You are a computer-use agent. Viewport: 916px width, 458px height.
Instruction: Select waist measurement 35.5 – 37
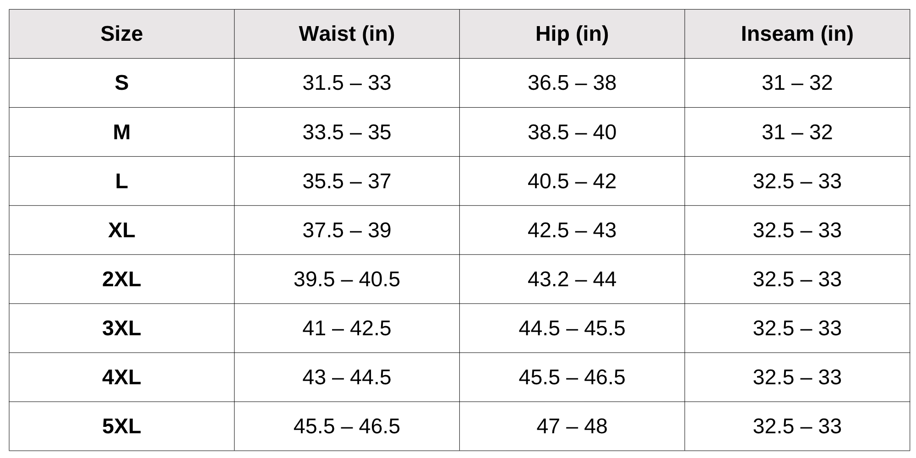347,181
